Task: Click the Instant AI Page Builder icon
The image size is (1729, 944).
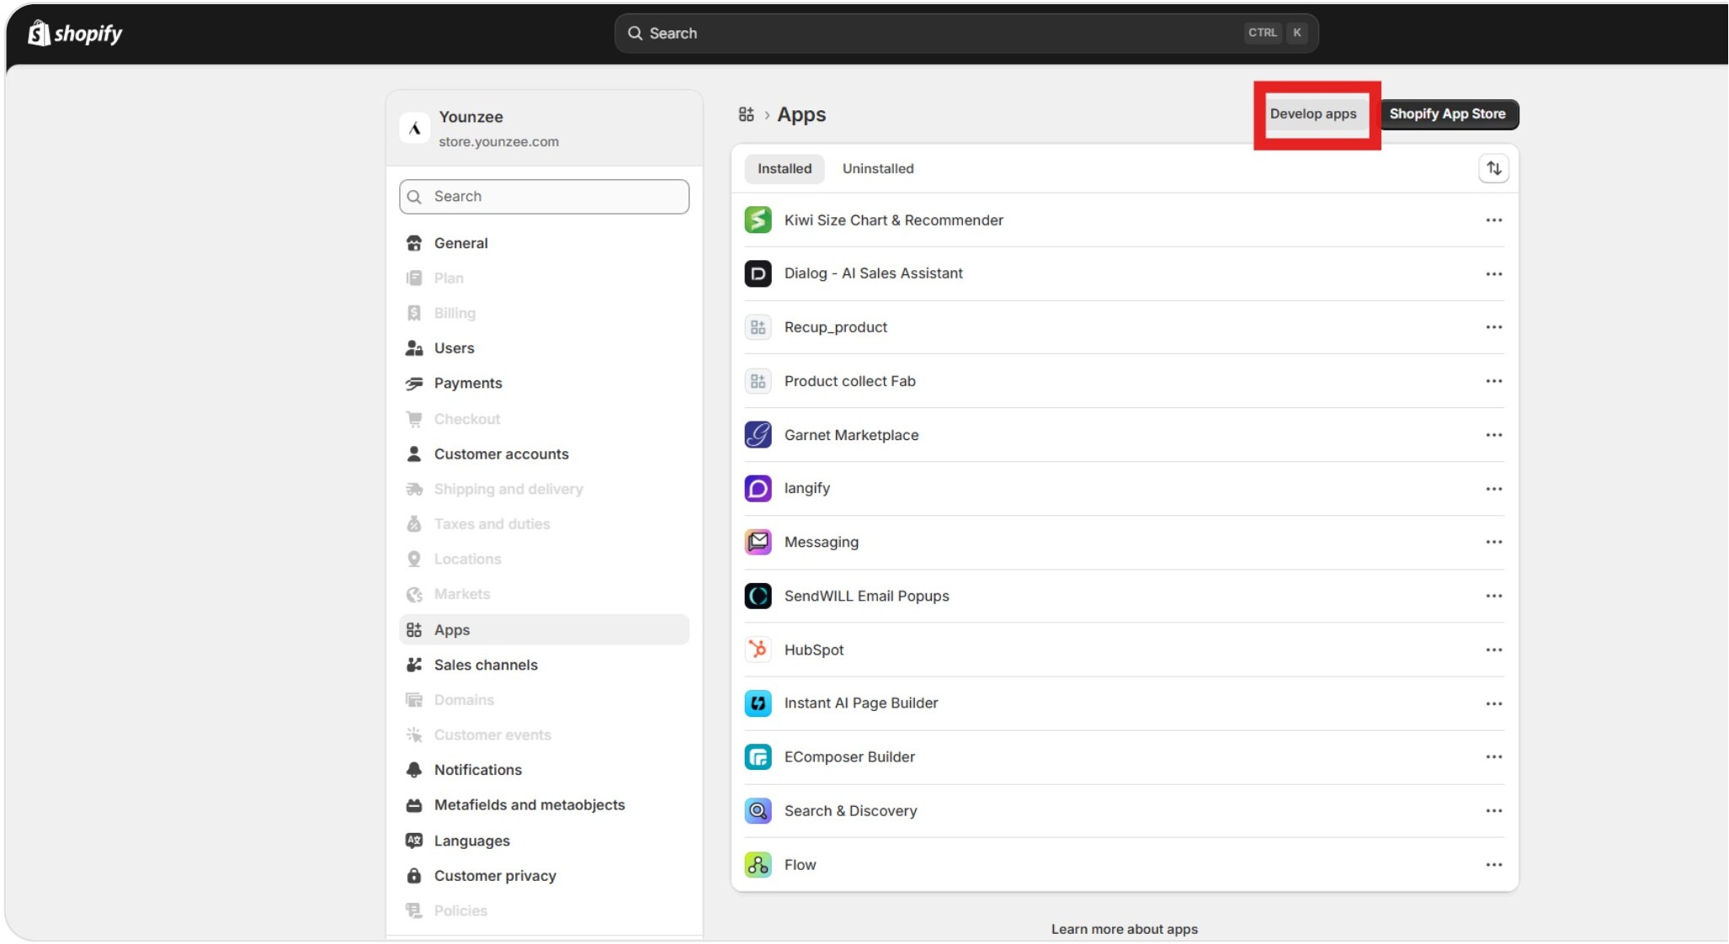Action: 758,703
